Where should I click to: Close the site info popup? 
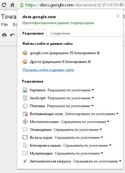click(x=118, y=16)
